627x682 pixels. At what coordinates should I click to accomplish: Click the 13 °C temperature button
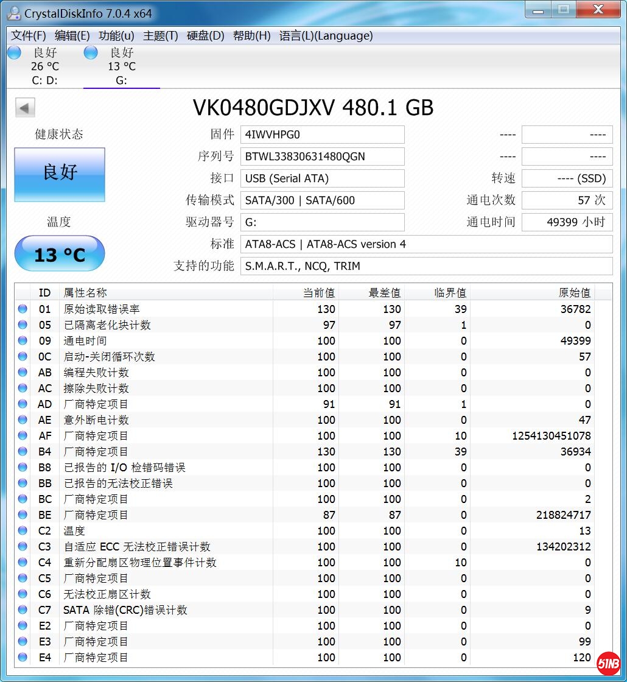pos(60,254)
